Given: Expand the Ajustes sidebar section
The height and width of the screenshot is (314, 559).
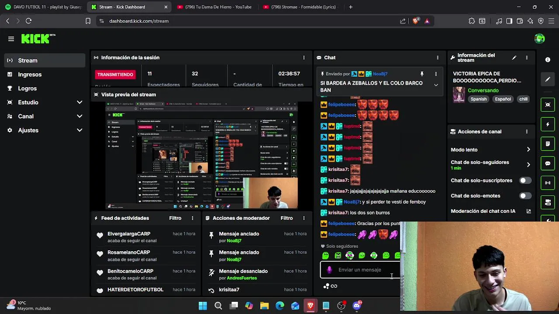Looking at the screenshot, I should [x=79, y=130].
